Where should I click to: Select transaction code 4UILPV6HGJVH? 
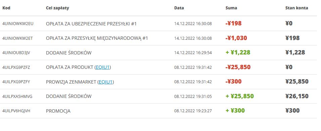pyautogui.click(x=16, y=111)
